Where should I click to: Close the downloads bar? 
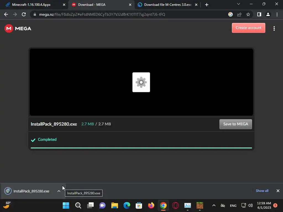coord(278,191)
